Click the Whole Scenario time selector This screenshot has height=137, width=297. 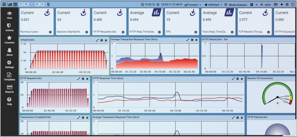coord(236,5)
